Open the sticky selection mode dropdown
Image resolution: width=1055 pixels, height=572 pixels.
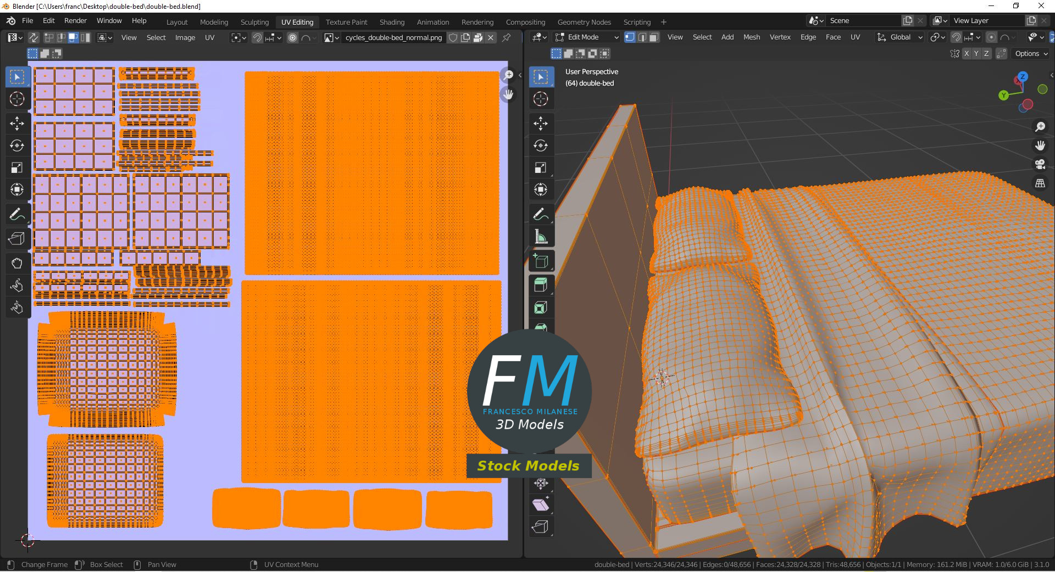coord(105,37)
